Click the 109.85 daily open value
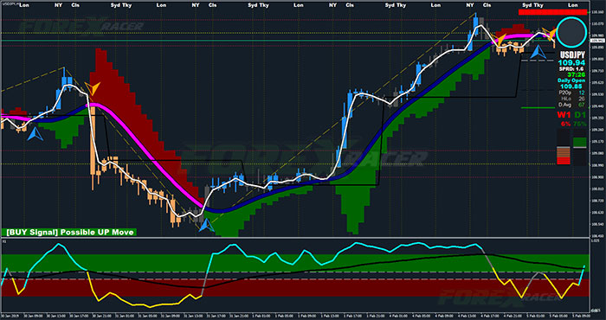 point(571,86)
